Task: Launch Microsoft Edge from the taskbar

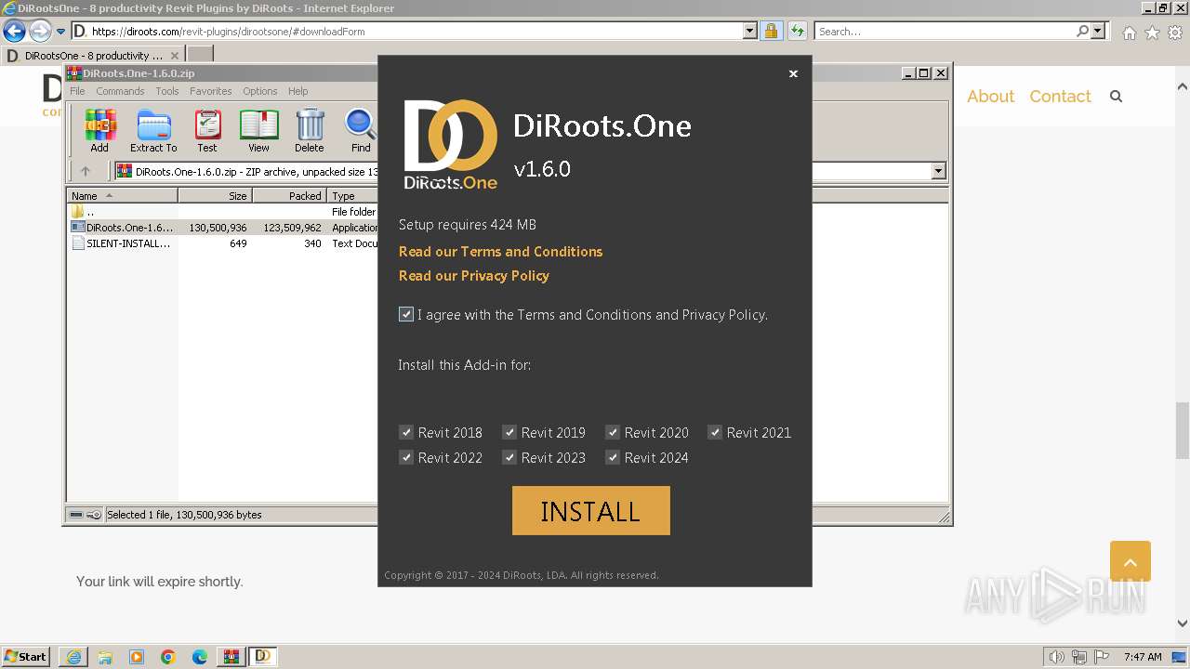Action: pyautogui.click(x=200, y=657)
